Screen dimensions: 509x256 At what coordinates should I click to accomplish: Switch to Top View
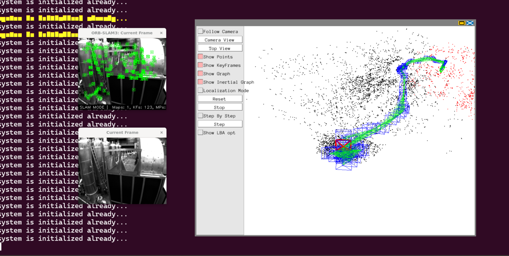220,48
